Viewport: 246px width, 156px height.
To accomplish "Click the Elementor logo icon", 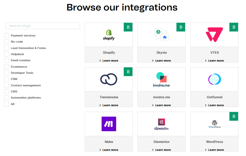I will tap(162, 124).
